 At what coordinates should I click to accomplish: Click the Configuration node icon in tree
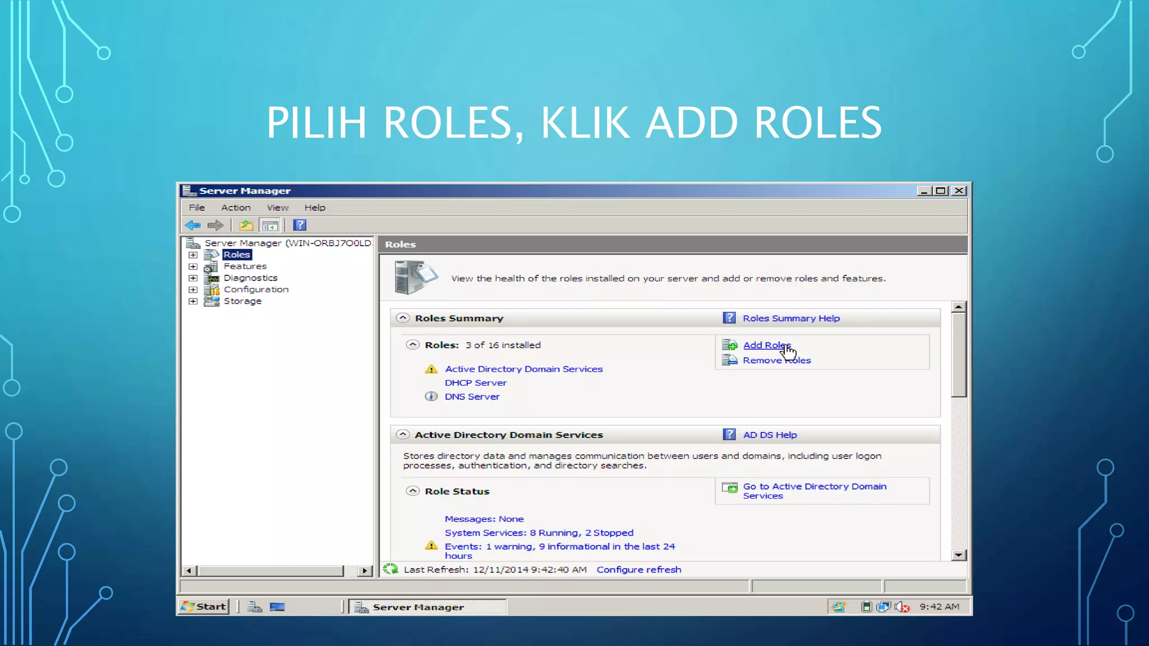click(212, 289)
